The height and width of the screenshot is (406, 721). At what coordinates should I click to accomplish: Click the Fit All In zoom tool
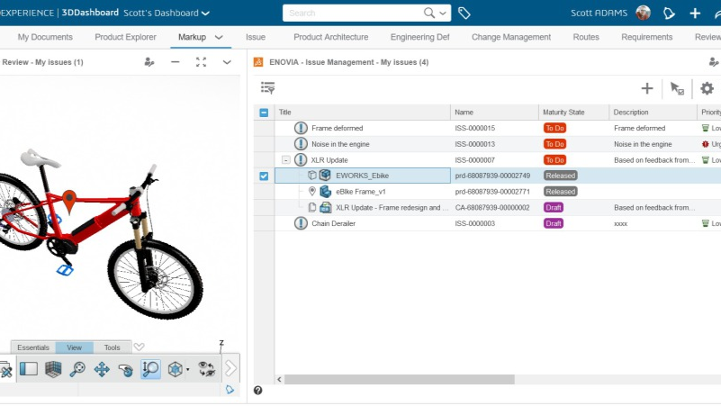[78, 368]
